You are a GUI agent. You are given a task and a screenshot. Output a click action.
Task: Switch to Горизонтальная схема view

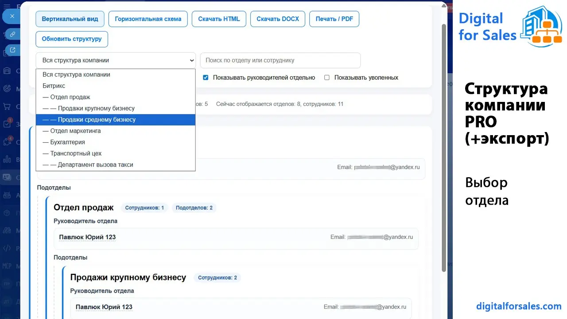pos(148,19)
